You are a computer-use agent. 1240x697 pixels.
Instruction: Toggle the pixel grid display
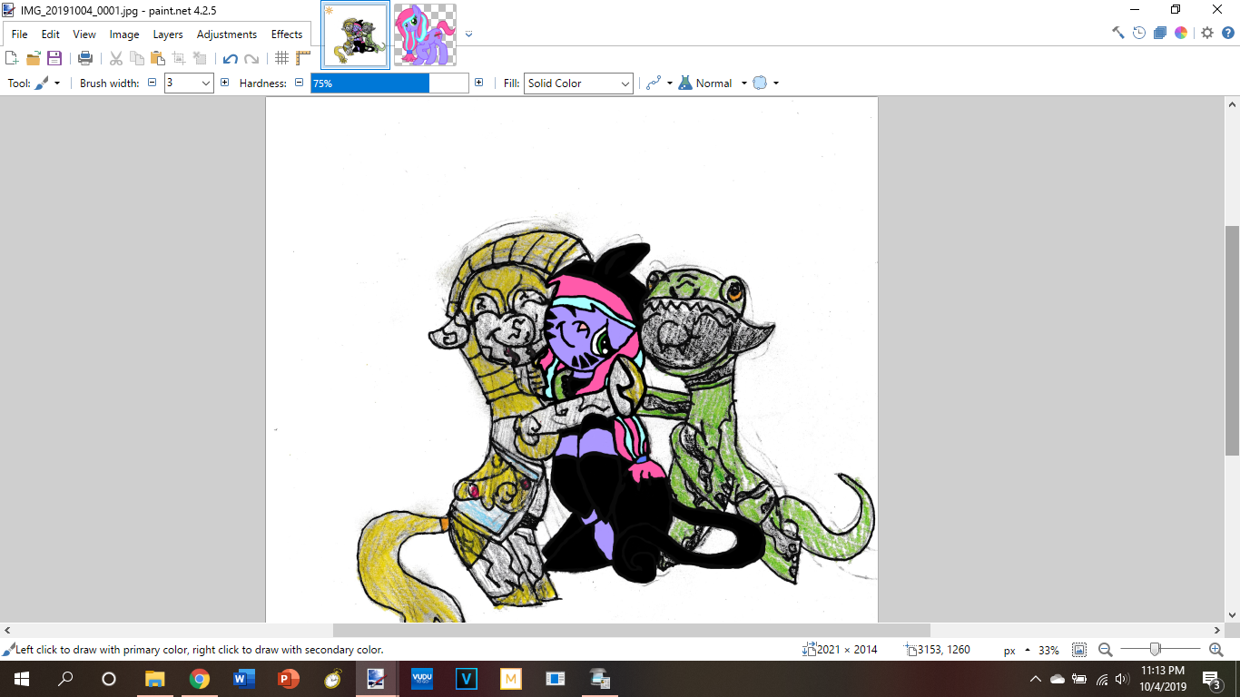click(281, 58)
